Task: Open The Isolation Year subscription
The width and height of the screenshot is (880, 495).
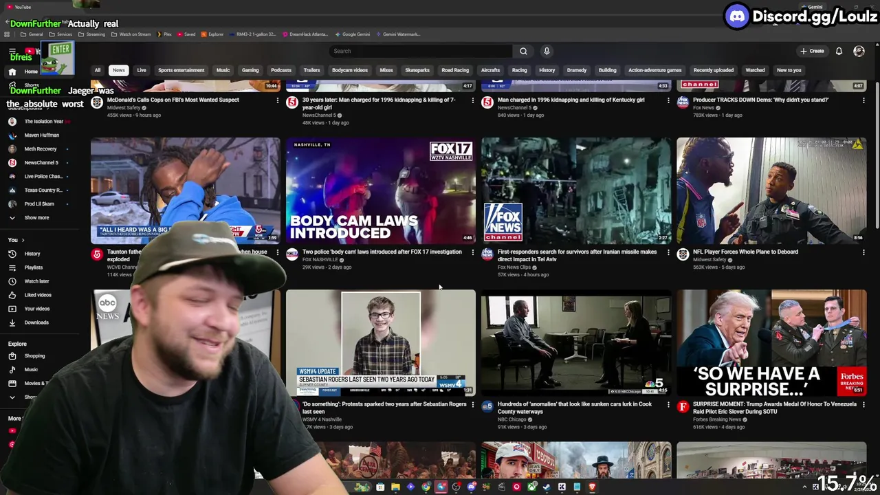Action: pos(43,122)
